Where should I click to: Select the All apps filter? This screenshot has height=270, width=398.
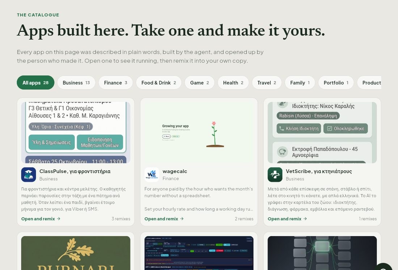[x=35, y=83]
